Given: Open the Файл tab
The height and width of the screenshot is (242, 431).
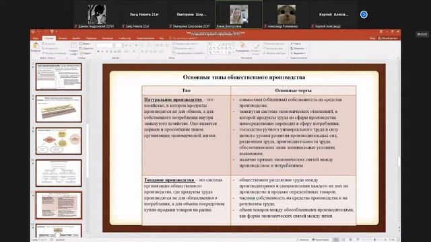Looking at the screenshot, I should pyautogui.click(x=36, y=38).
